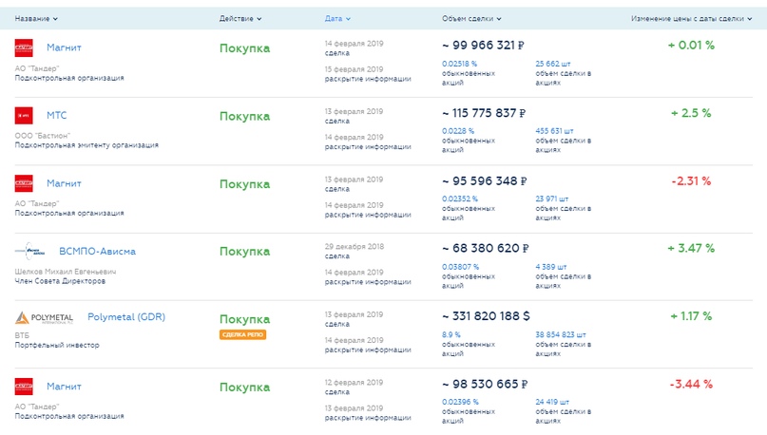Open the Магнит link dated 12 февраля 2019
Image resolution: width=767 pixels, height=435 pixels.
(64, 387)
